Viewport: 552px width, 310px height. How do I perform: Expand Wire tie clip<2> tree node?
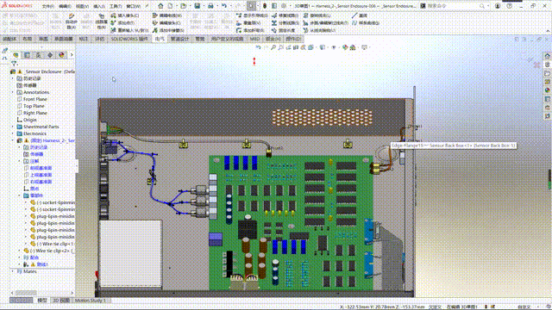tap(19, 251)
